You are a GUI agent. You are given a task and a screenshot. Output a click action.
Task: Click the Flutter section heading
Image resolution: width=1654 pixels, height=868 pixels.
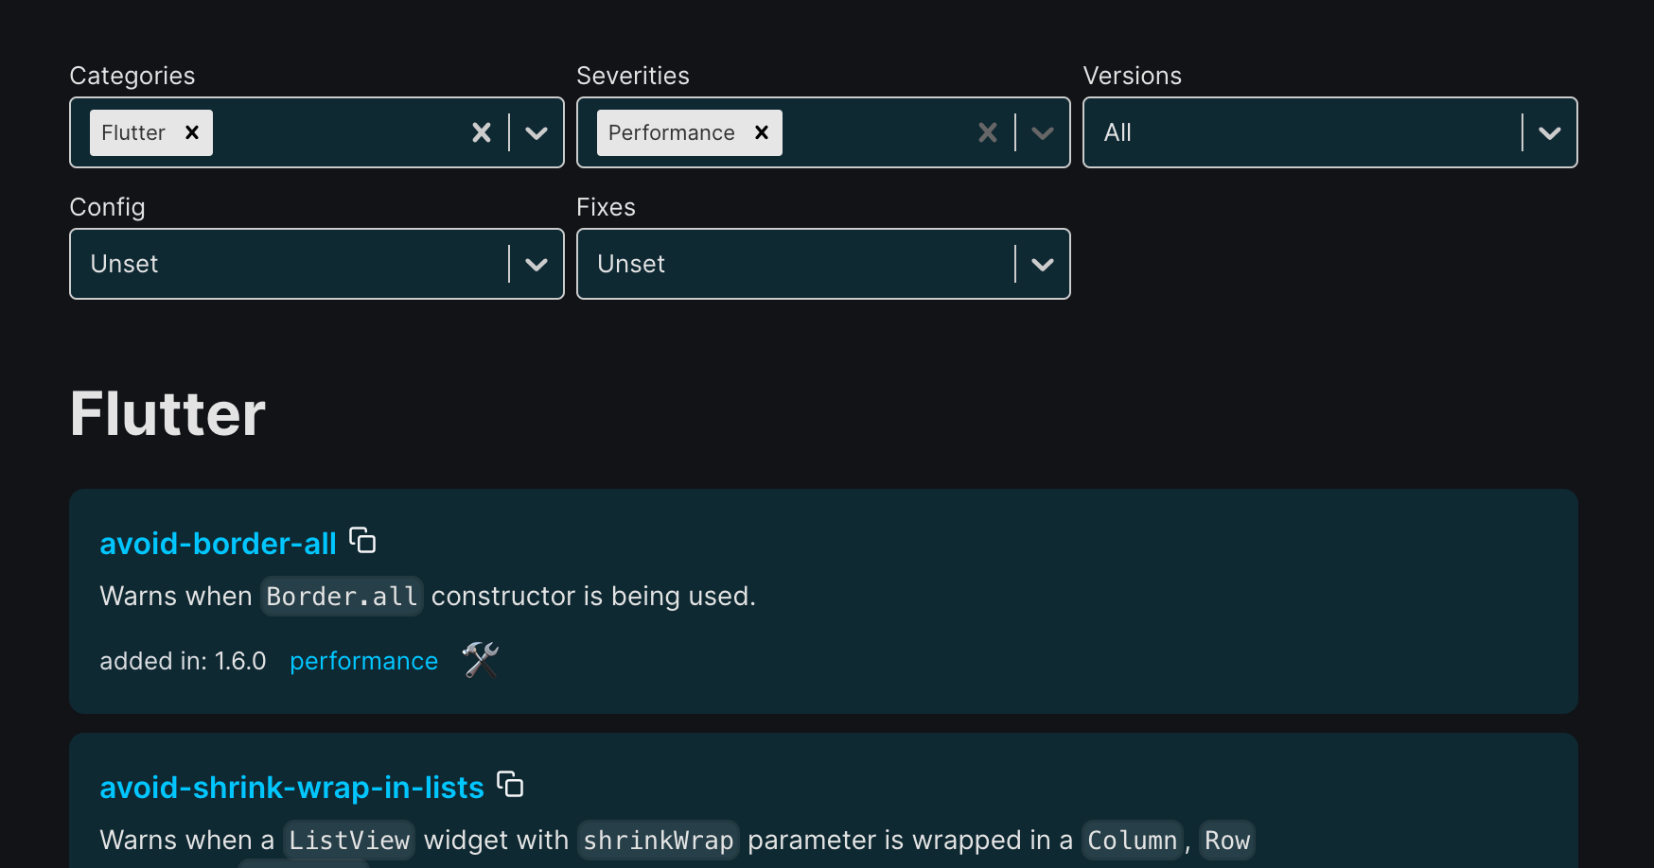(x=167, y=414)
